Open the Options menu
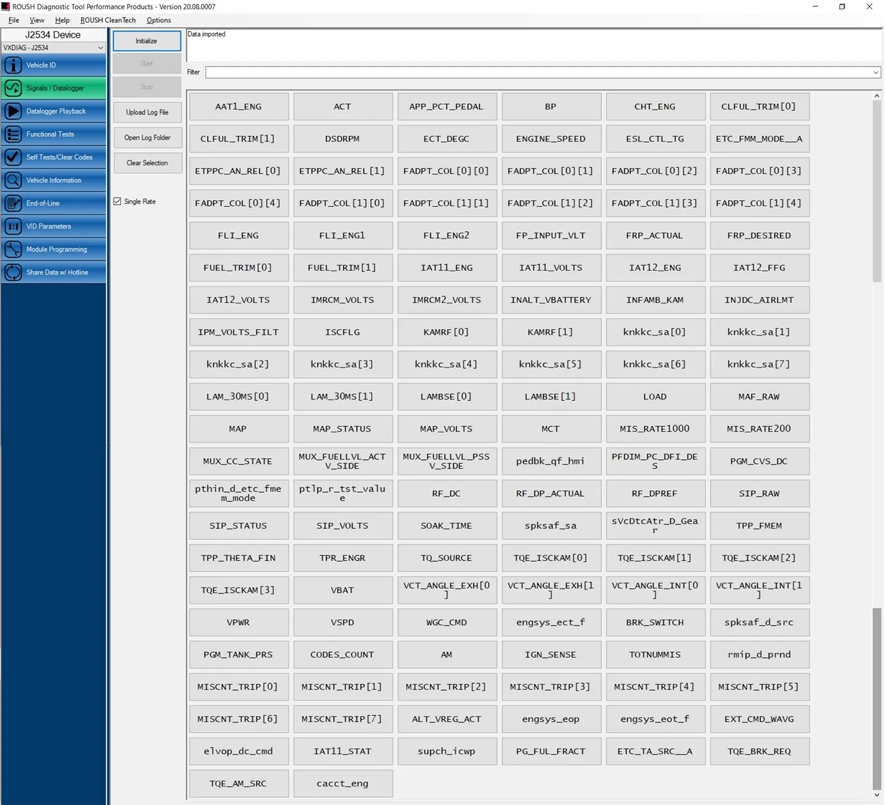 pos(159,20)
